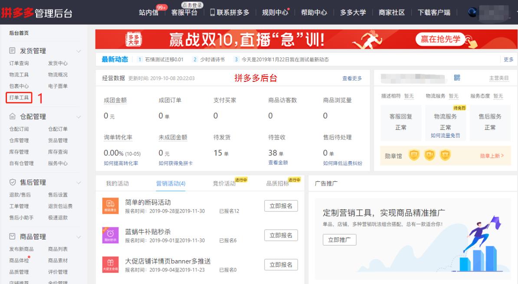Open 发布新商品 in sidebar

21,249
